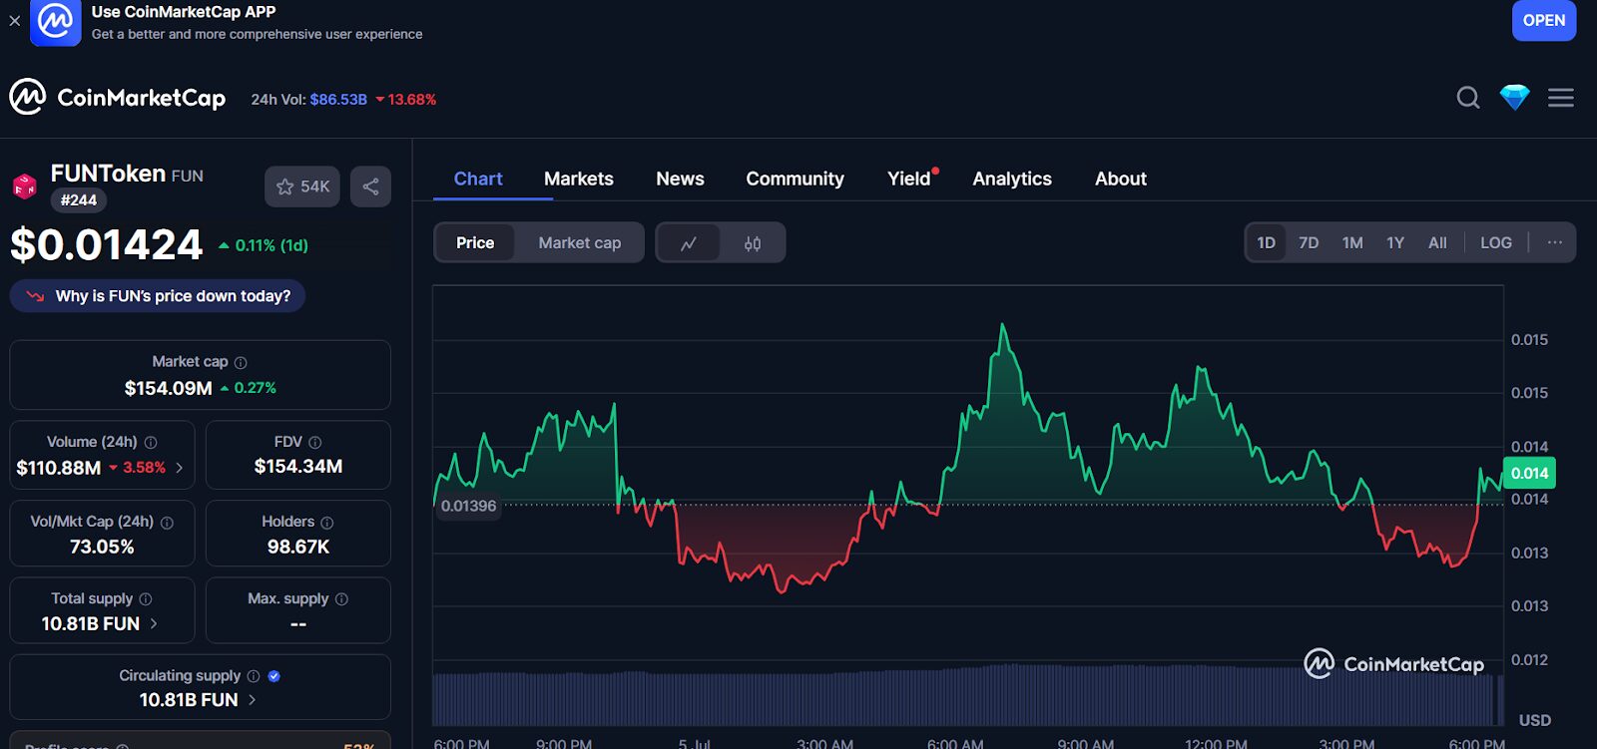Switch to the Markets tab
Image resolution: width=1597 pixels, height=749 pixels.
pos(578,180)
